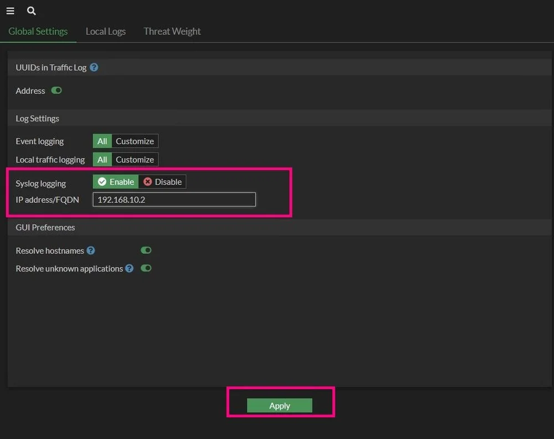Click the checkmark icon inside Enable
Viewport: 554px width, 439px height.
[x=101, y=181]
